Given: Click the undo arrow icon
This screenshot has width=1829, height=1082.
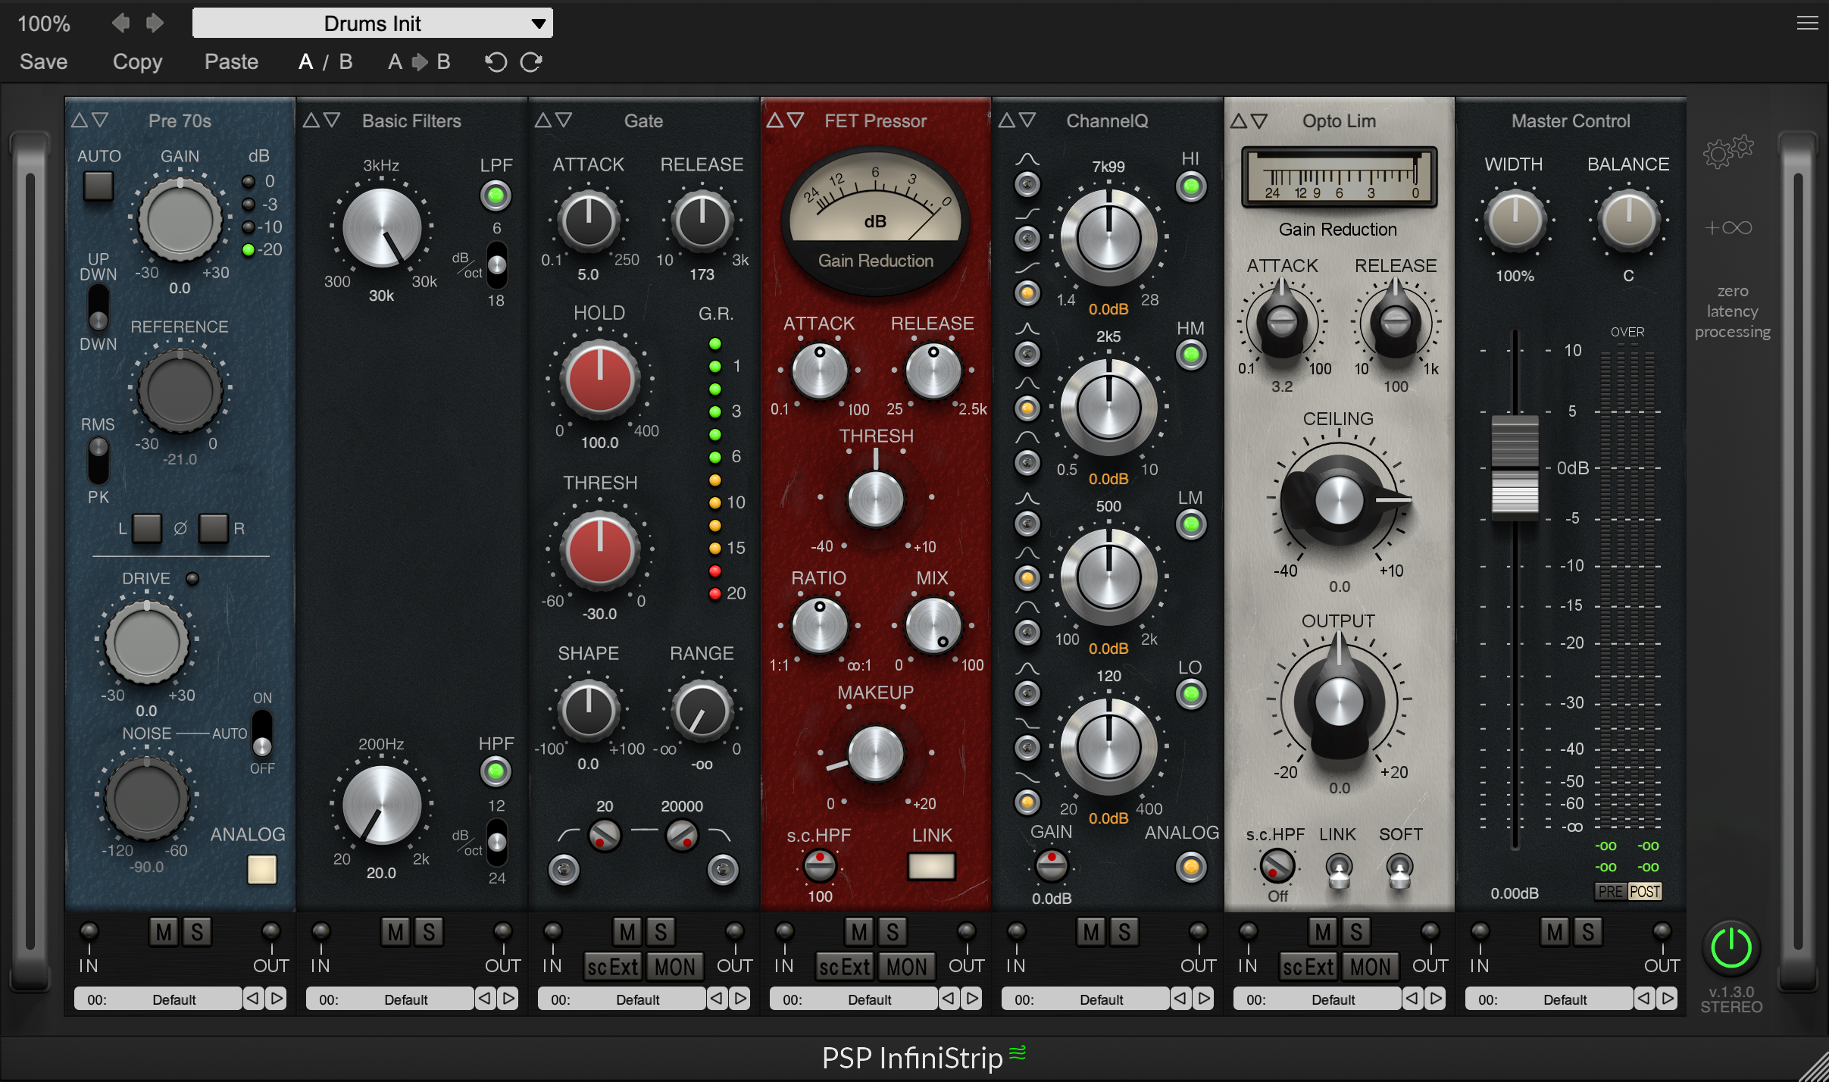Looking at the screenshot, I should pyautogui.click(x=496, y=61).
